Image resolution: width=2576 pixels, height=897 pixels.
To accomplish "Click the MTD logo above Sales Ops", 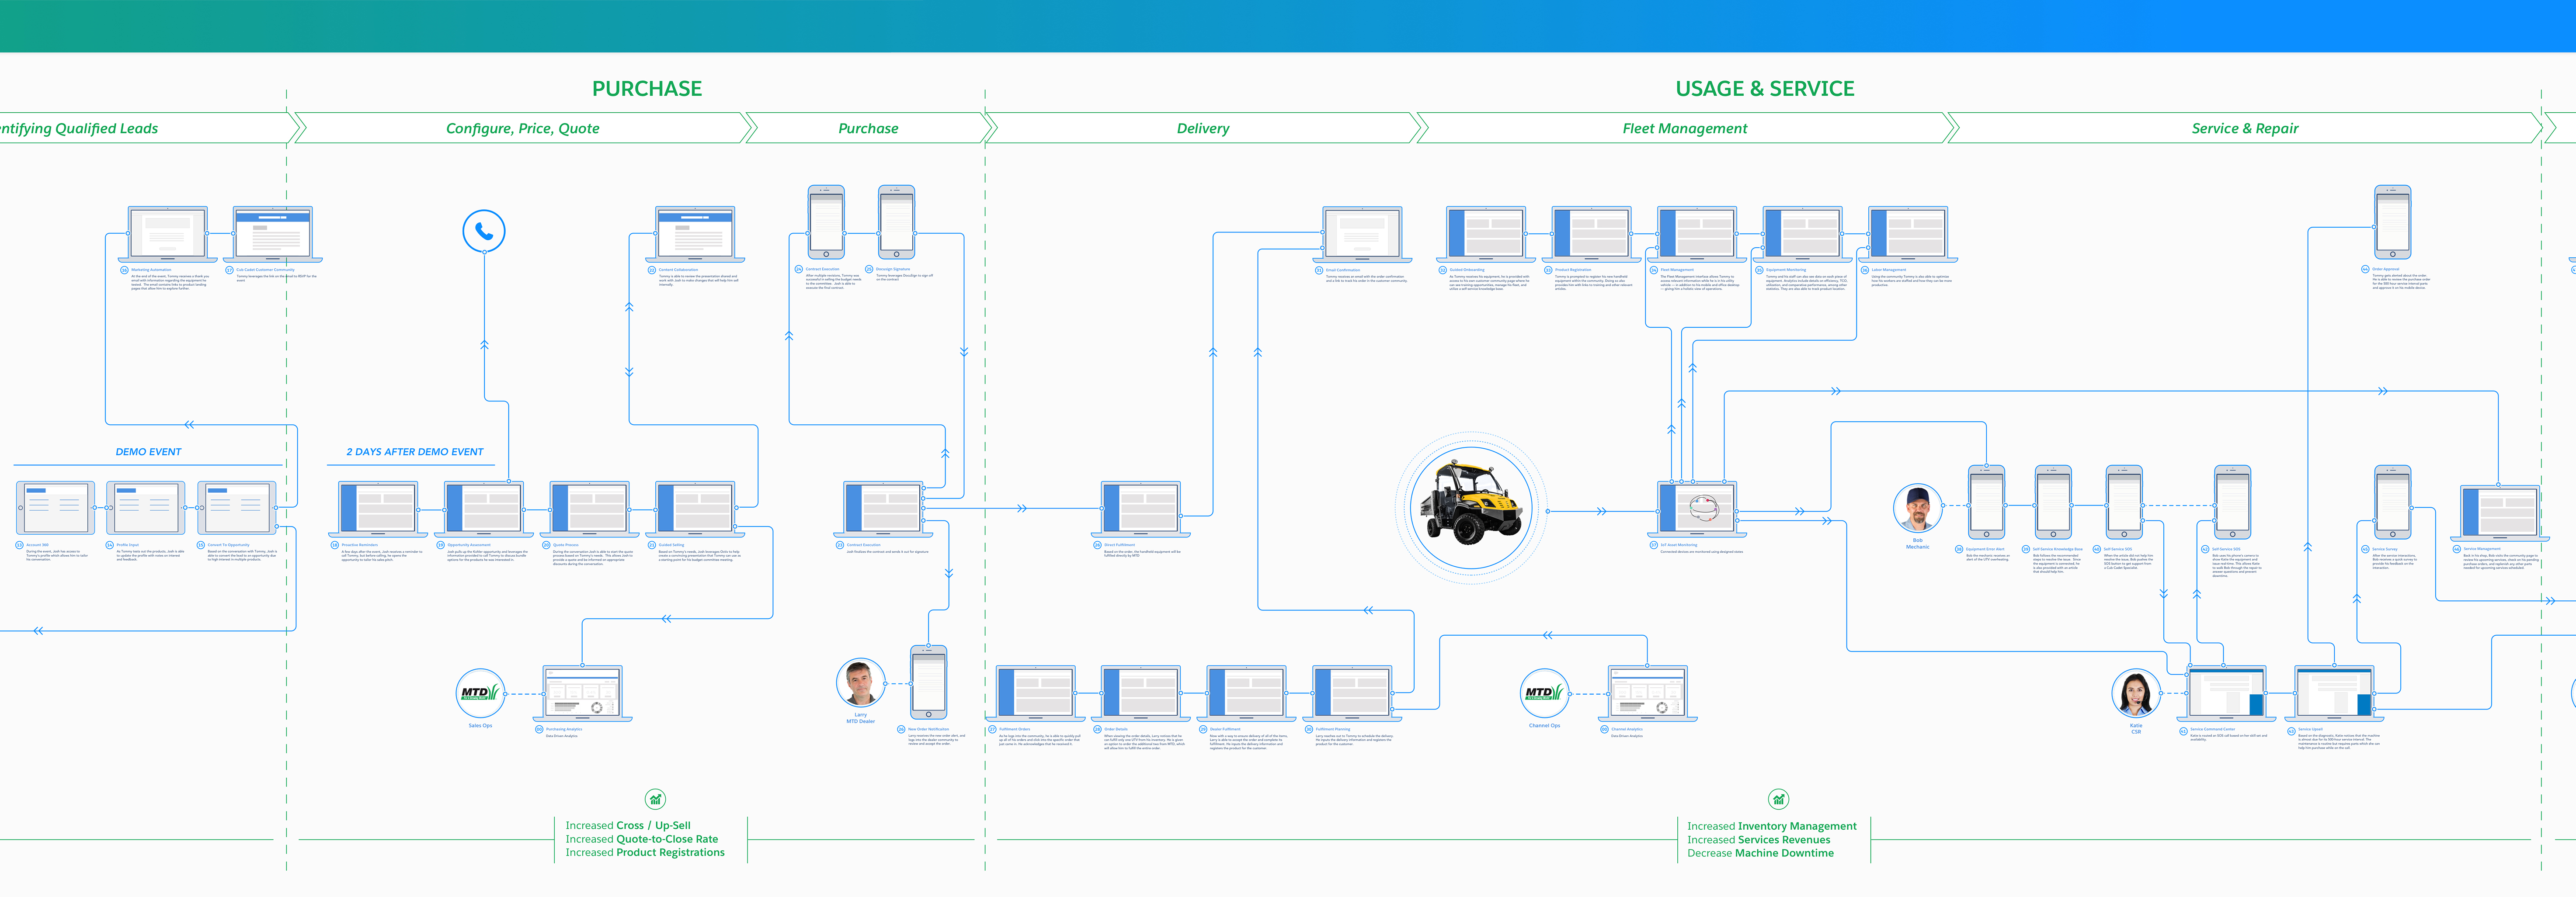I will tap(480, 693).
